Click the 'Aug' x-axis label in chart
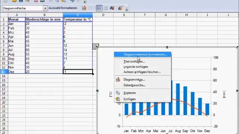This screenshot has height=134, width=239. (x=178, y=131)
